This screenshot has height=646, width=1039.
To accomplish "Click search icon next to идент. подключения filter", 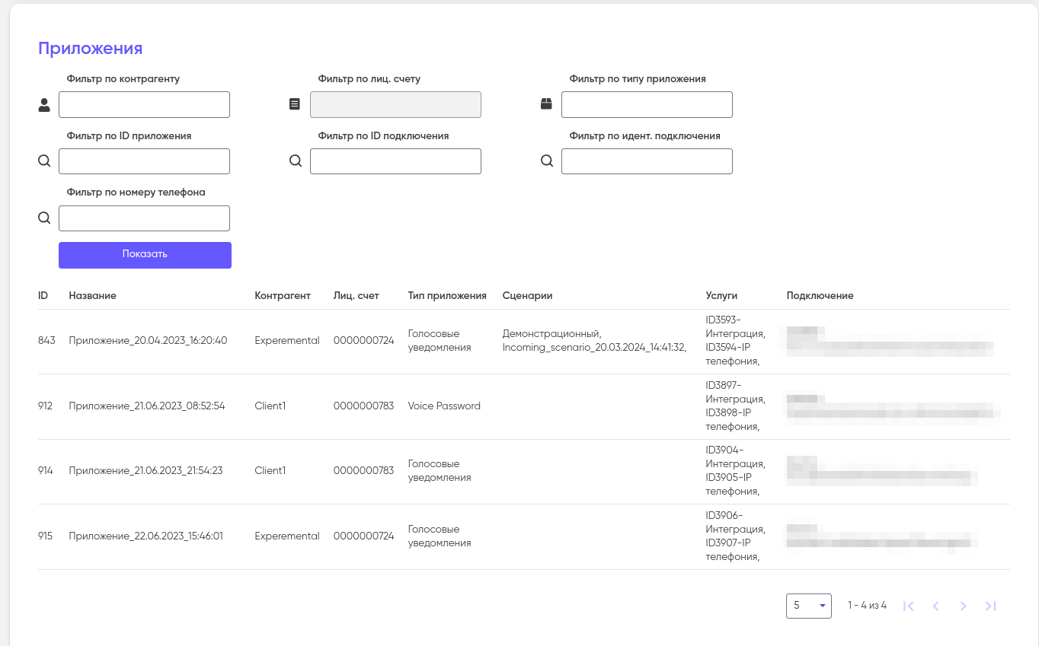I will coord(547,161).
